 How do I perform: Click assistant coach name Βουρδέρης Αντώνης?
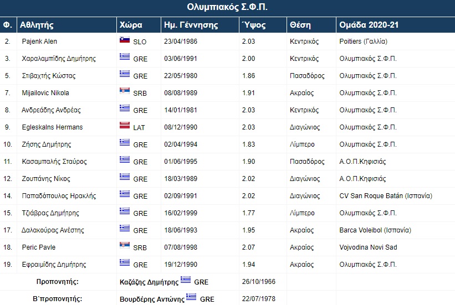(x=152, y=299)
